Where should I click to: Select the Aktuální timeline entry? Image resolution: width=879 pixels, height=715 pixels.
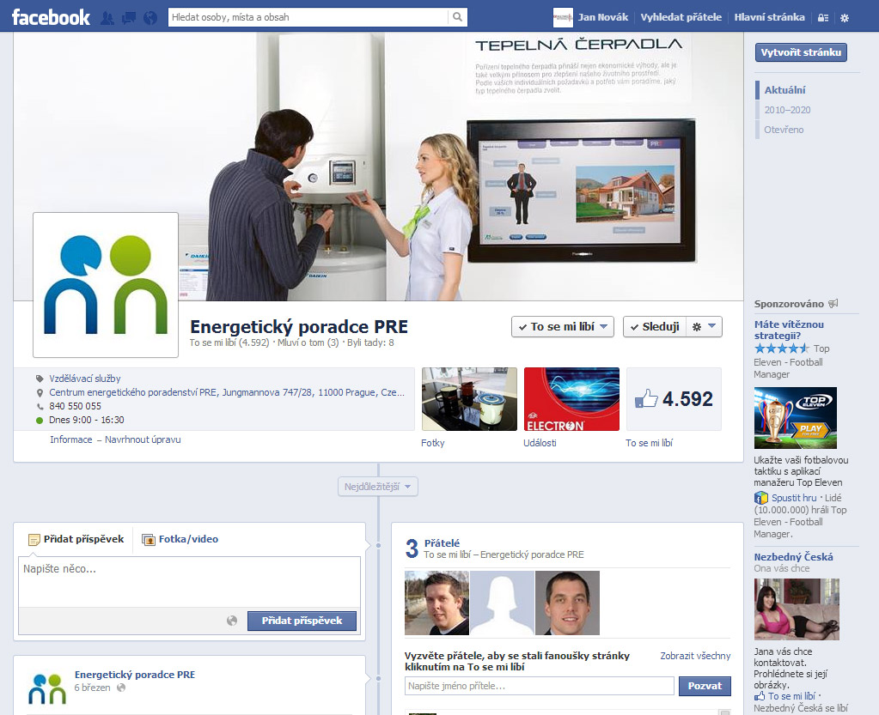(784, 90)
